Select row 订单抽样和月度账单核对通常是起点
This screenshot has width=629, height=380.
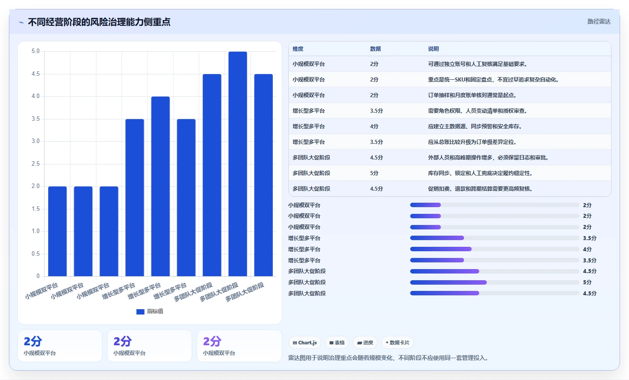(450, 95)
